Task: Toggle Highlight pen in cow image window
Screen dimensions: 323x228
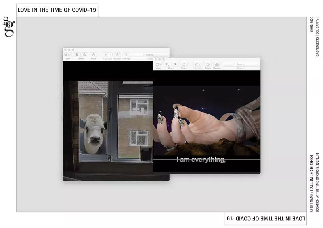Action: [x=106, y=54]
